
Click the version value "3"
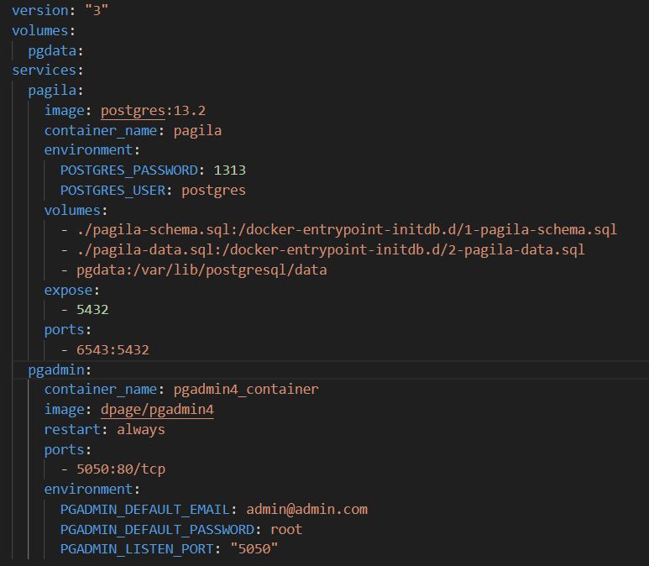(97, 10)
